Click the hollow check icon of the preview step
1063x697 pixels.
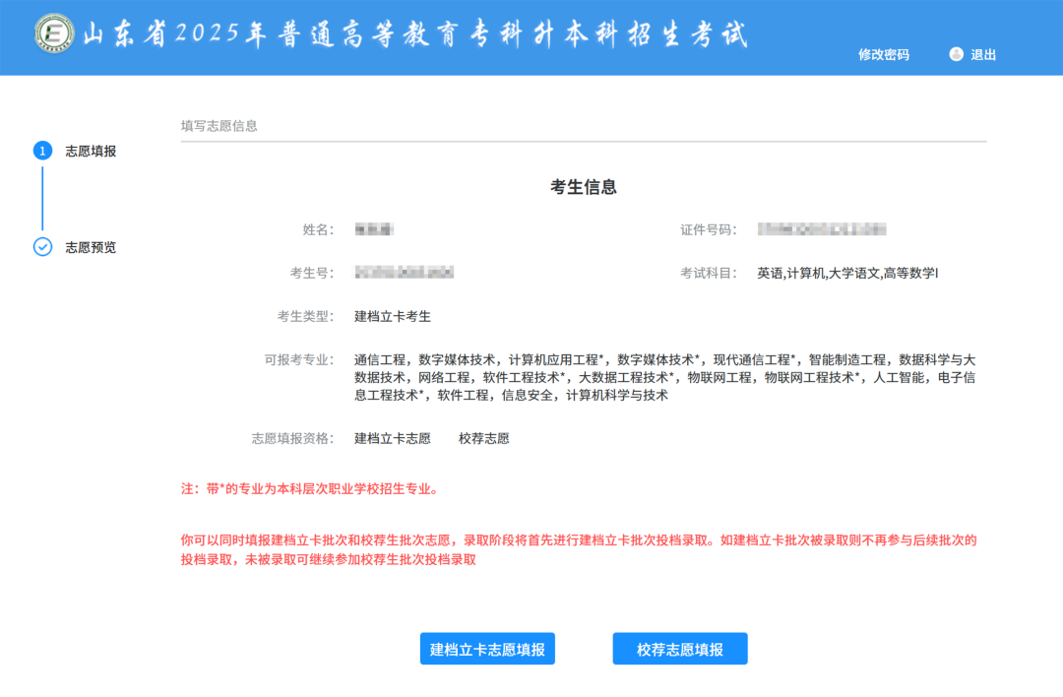41,247
